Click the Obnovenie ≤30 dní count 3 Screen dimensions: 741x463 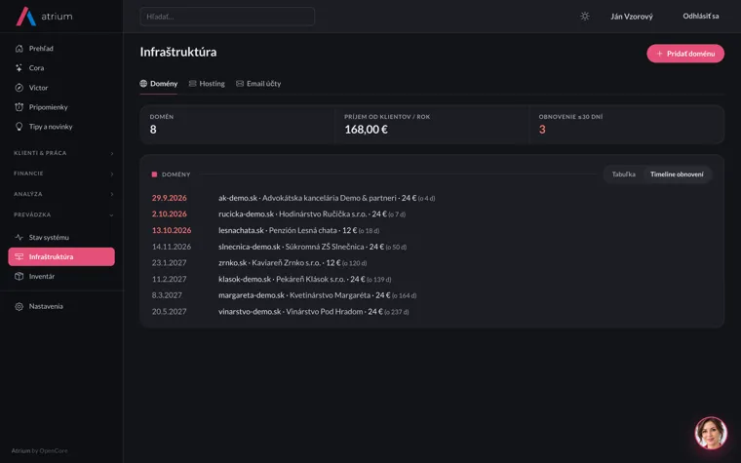click(x=542, y=130)
